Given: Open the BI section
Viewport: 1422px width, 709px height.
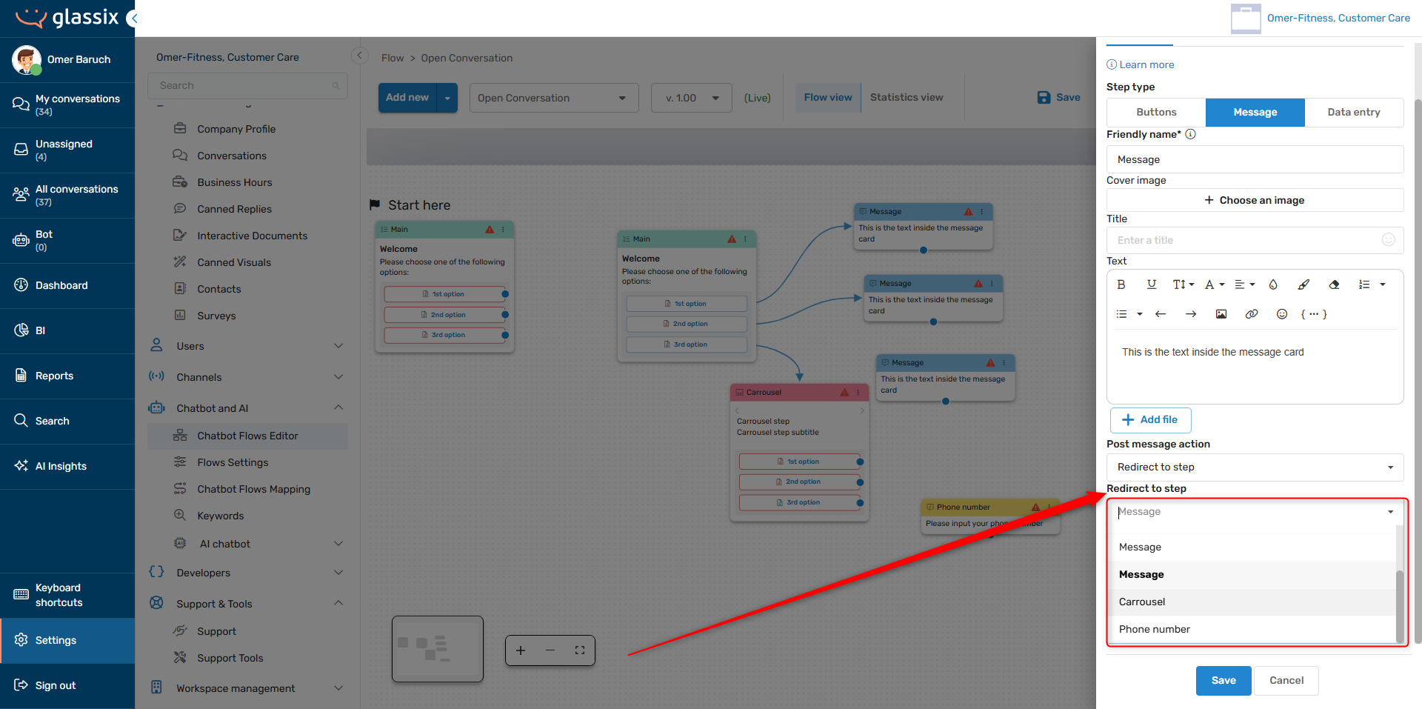Looking at the screenshot, I should tap(67, 330).
